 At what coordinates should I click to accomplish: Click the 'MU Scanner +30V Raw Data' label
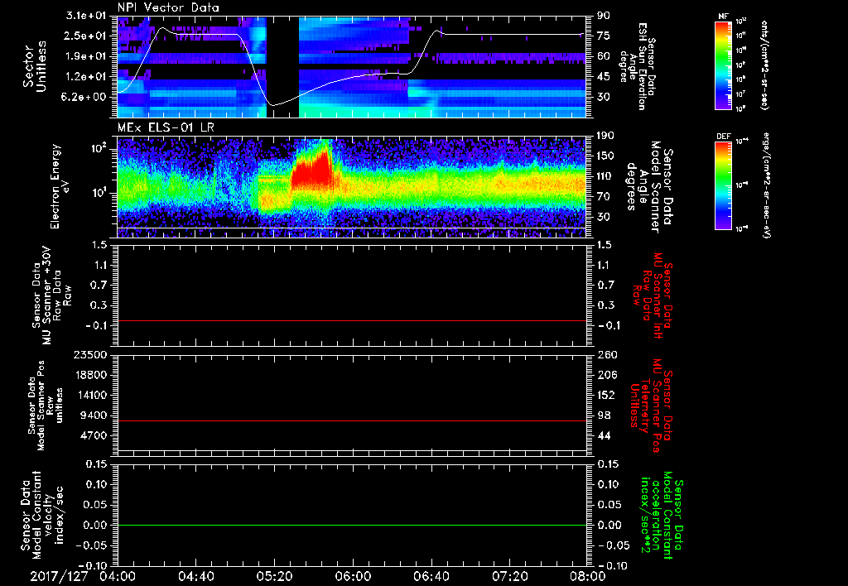pos(52,295)
